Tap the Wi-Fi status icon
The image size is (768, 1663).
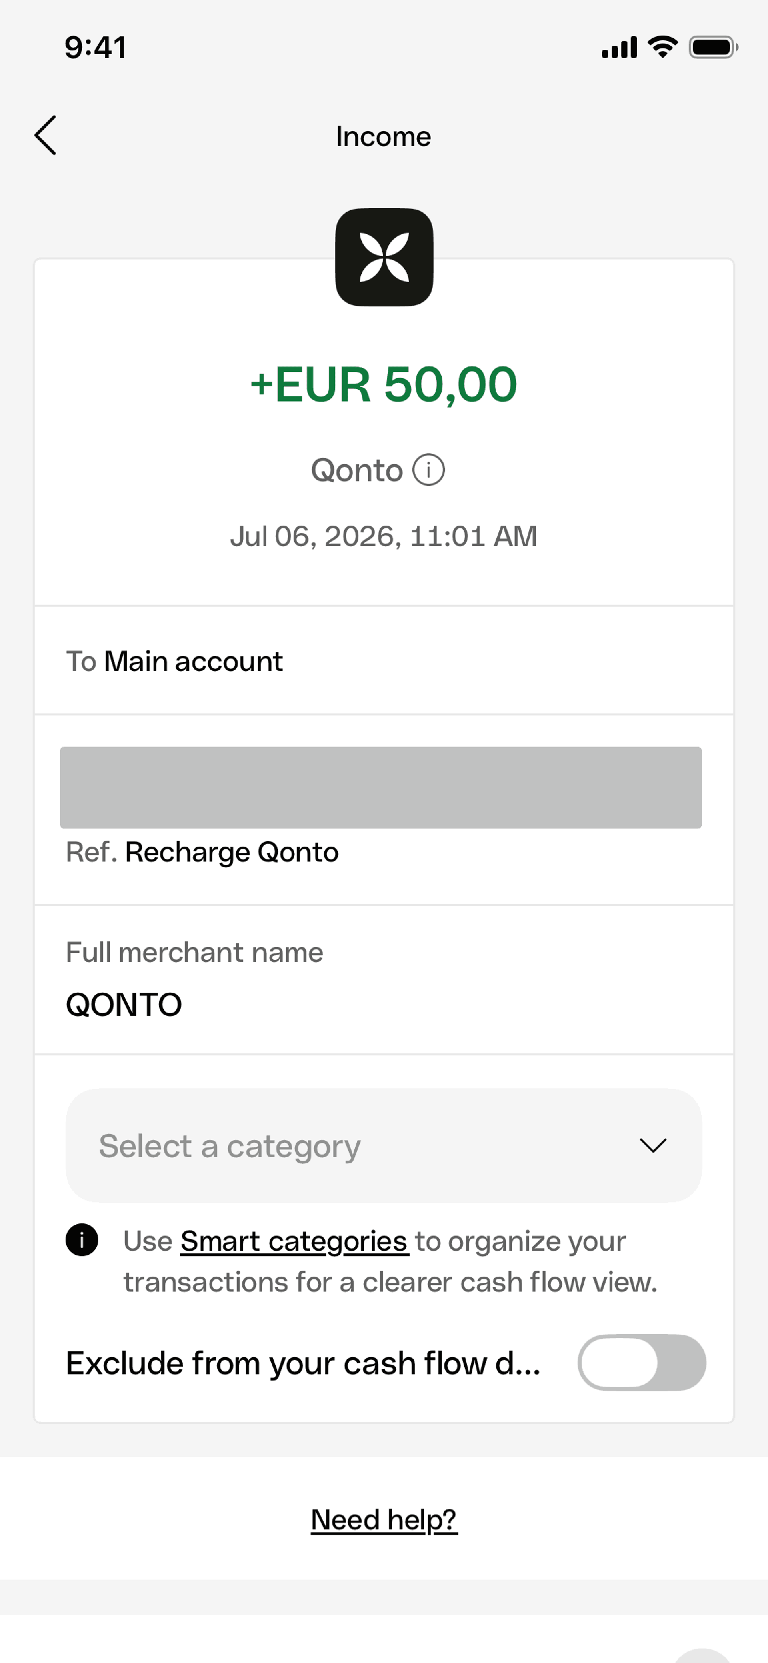[x=662, y=47]
